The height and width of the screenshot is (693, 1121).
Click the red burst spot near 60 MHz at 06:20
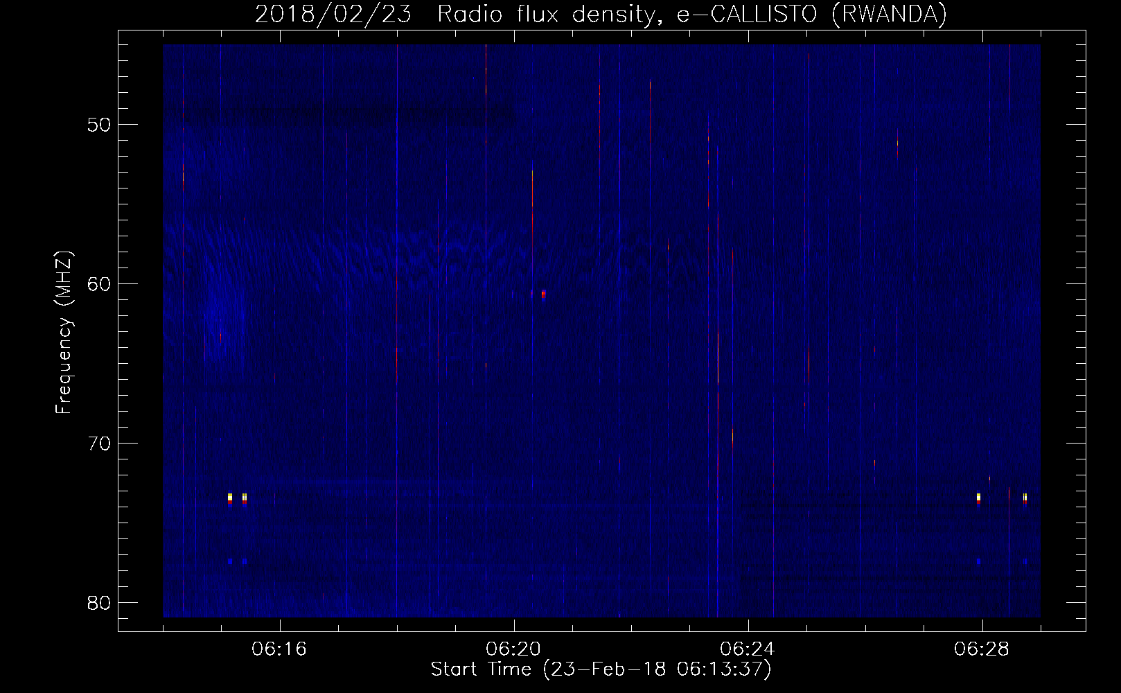(x=543, y=295)
